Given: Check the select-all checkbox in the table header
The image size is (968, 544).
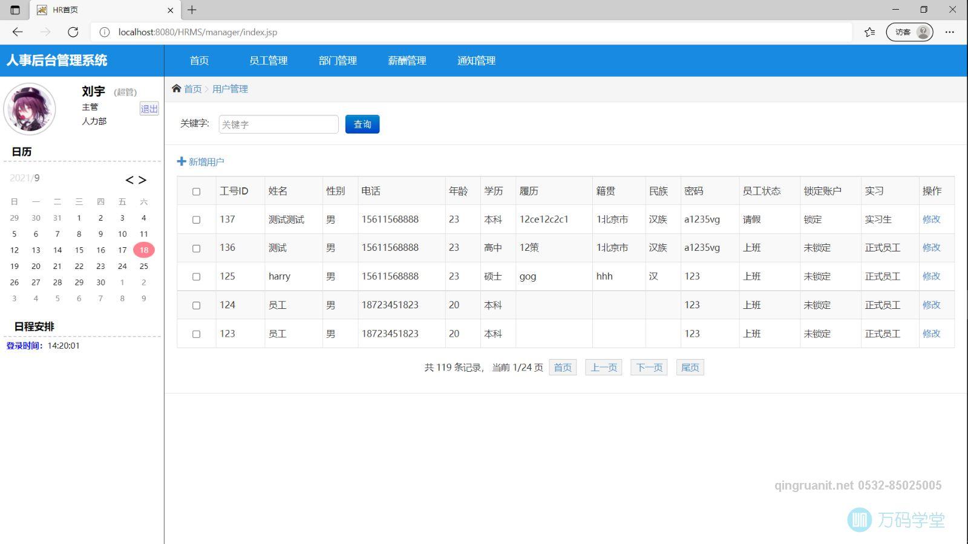Looking at the screenshot, I should (196, 191).
